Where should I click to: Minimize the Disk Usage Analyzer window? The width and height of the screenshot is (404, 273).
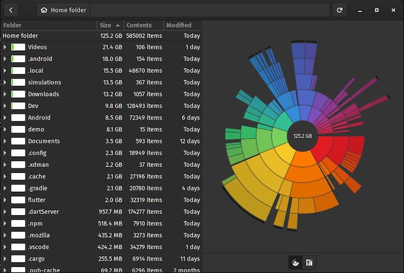point(360,10)
